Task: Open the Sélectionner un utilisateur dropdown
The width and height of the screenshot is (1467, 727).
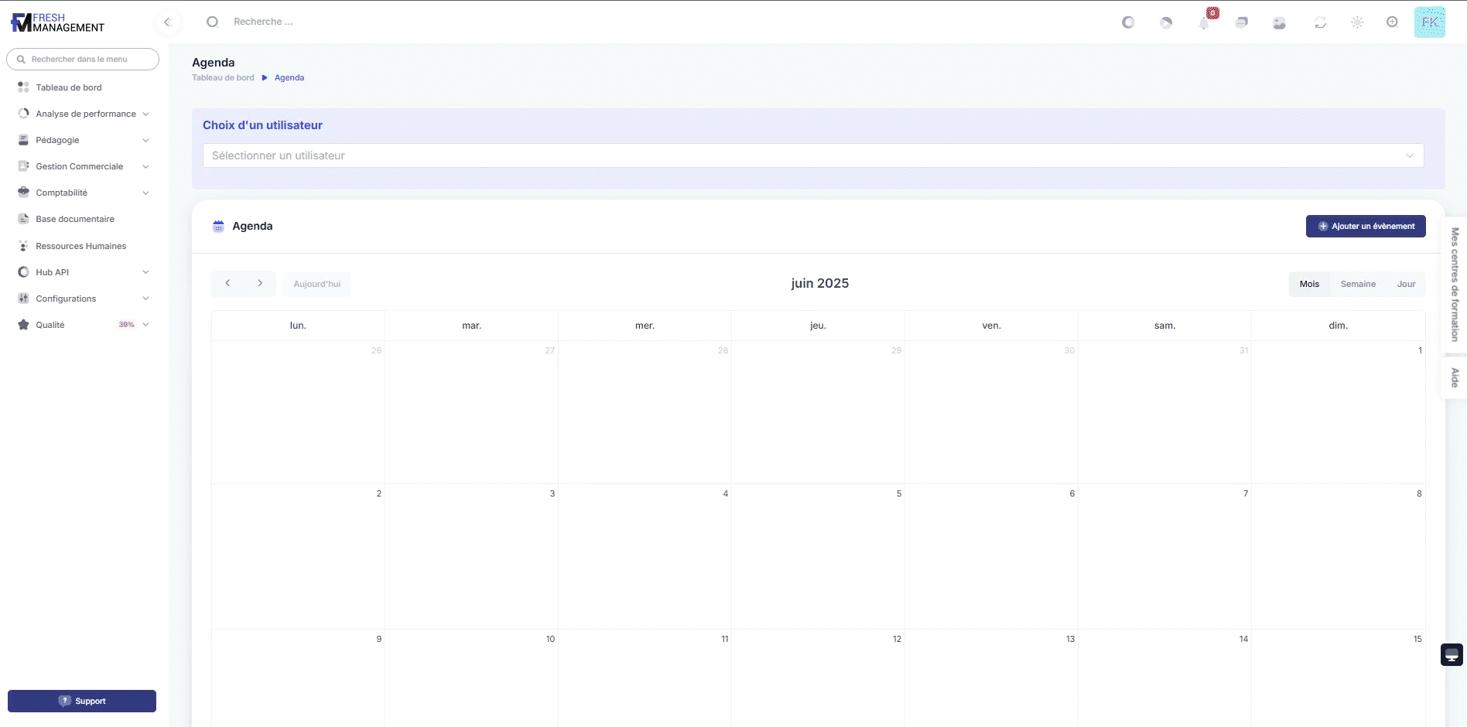Action: 812,155
